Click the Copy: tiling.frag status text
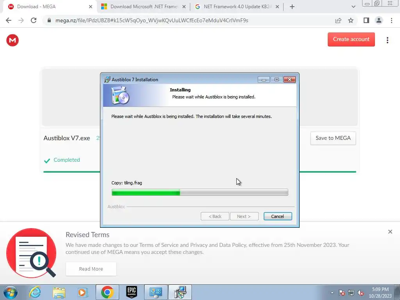 click(x=127, y=183)
